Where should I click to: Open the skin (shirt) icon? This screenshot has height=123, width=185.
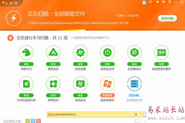tap(157, 2)
